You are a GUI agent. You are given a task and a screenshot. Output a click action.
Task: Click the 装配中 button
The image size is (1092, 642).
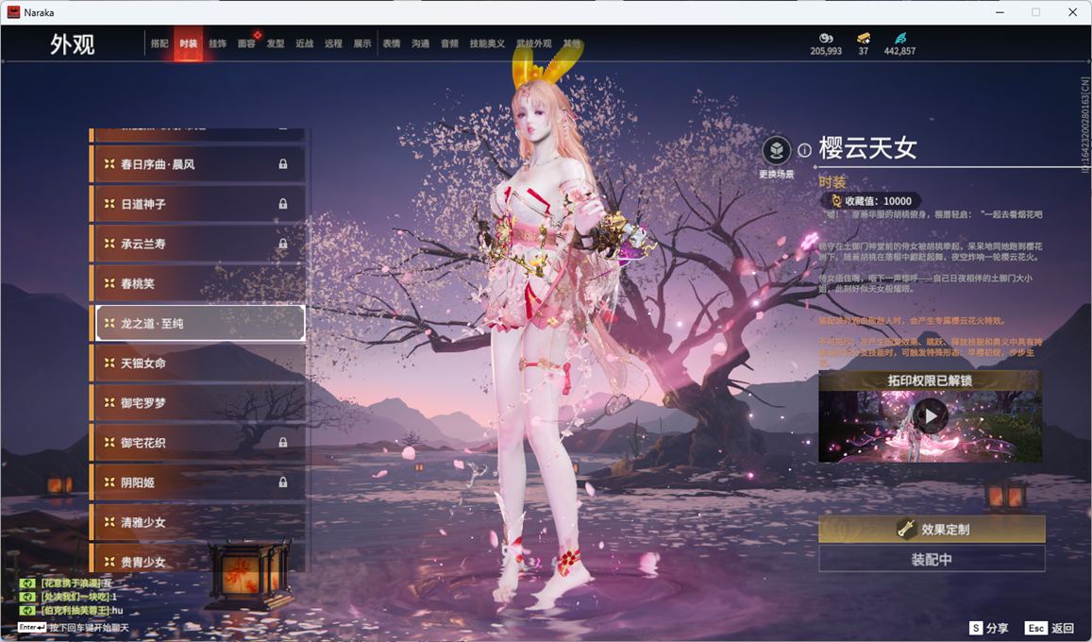(x=932, y=560)
